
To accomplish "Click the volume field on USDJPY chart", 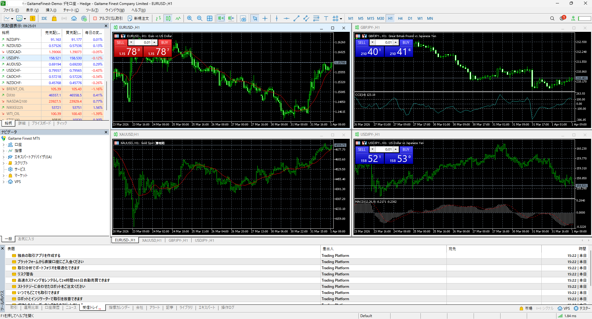I will [387, 150].
